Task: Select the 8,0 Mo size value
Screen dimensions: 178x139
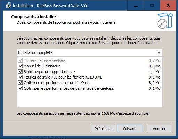Action: [155, 83]
